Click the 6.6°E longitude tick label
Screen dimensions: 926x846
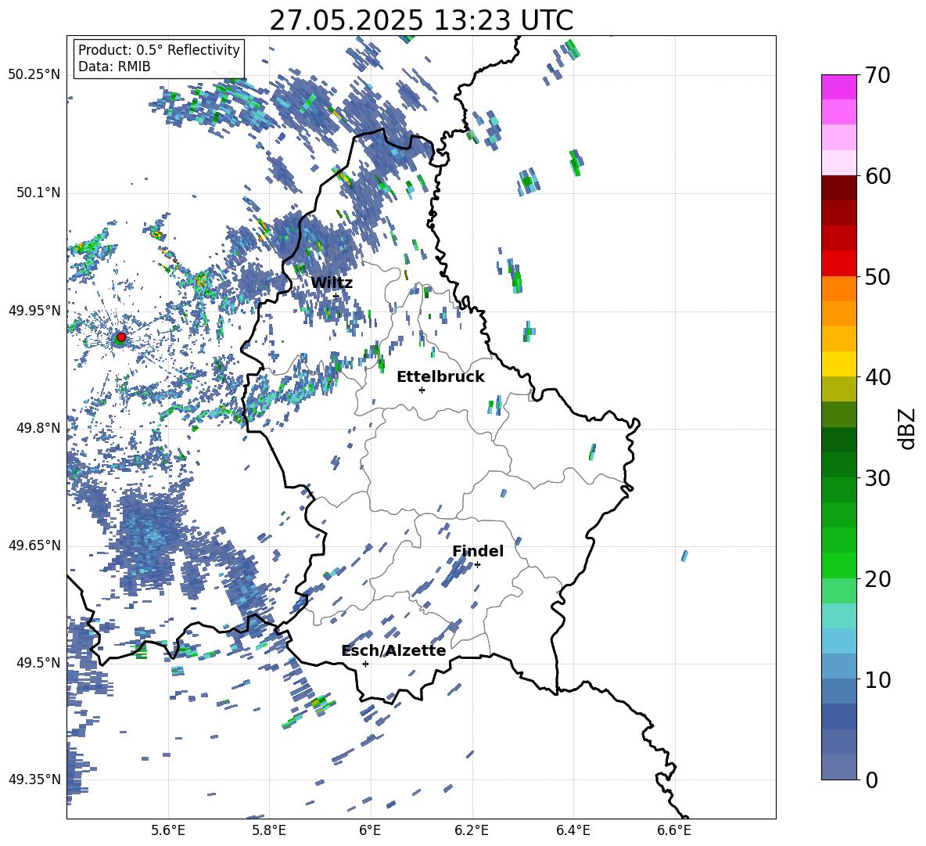674,830
